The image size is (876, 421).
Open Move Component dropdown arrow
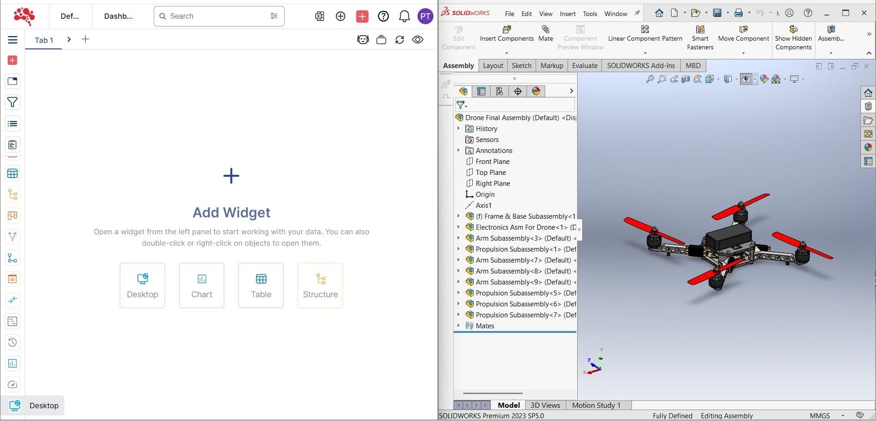(743, 53)
